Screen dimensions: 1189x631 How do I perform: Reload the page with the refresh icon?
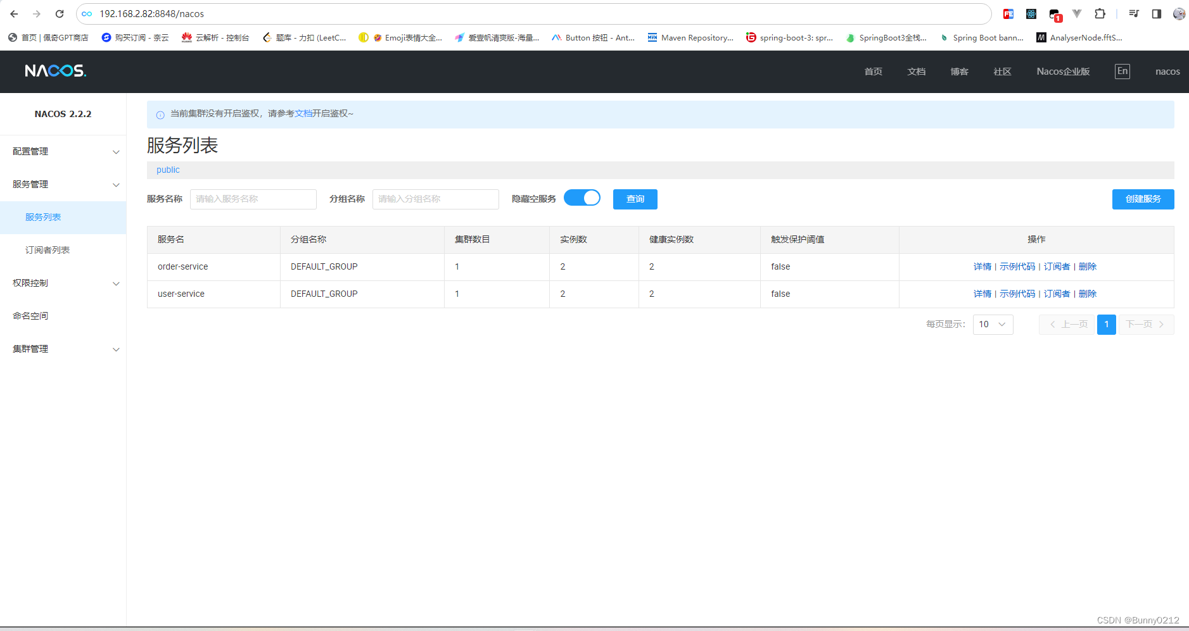point(60,14)
